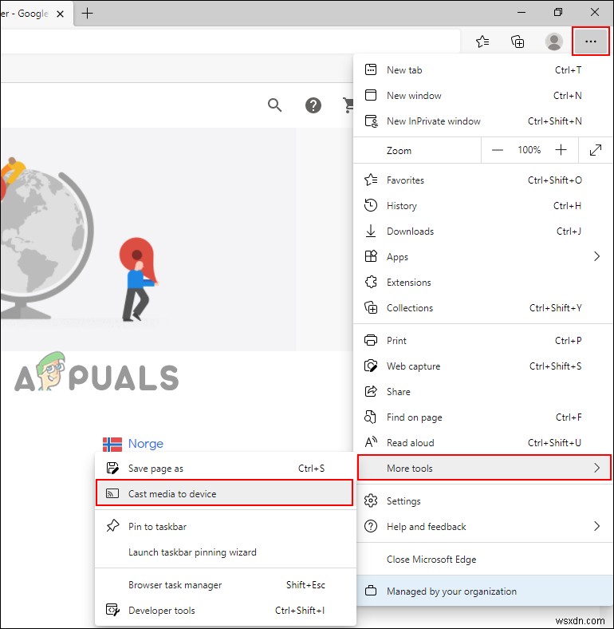Click the Apps label in the menu
614x629 pixels.
(397, 257)
